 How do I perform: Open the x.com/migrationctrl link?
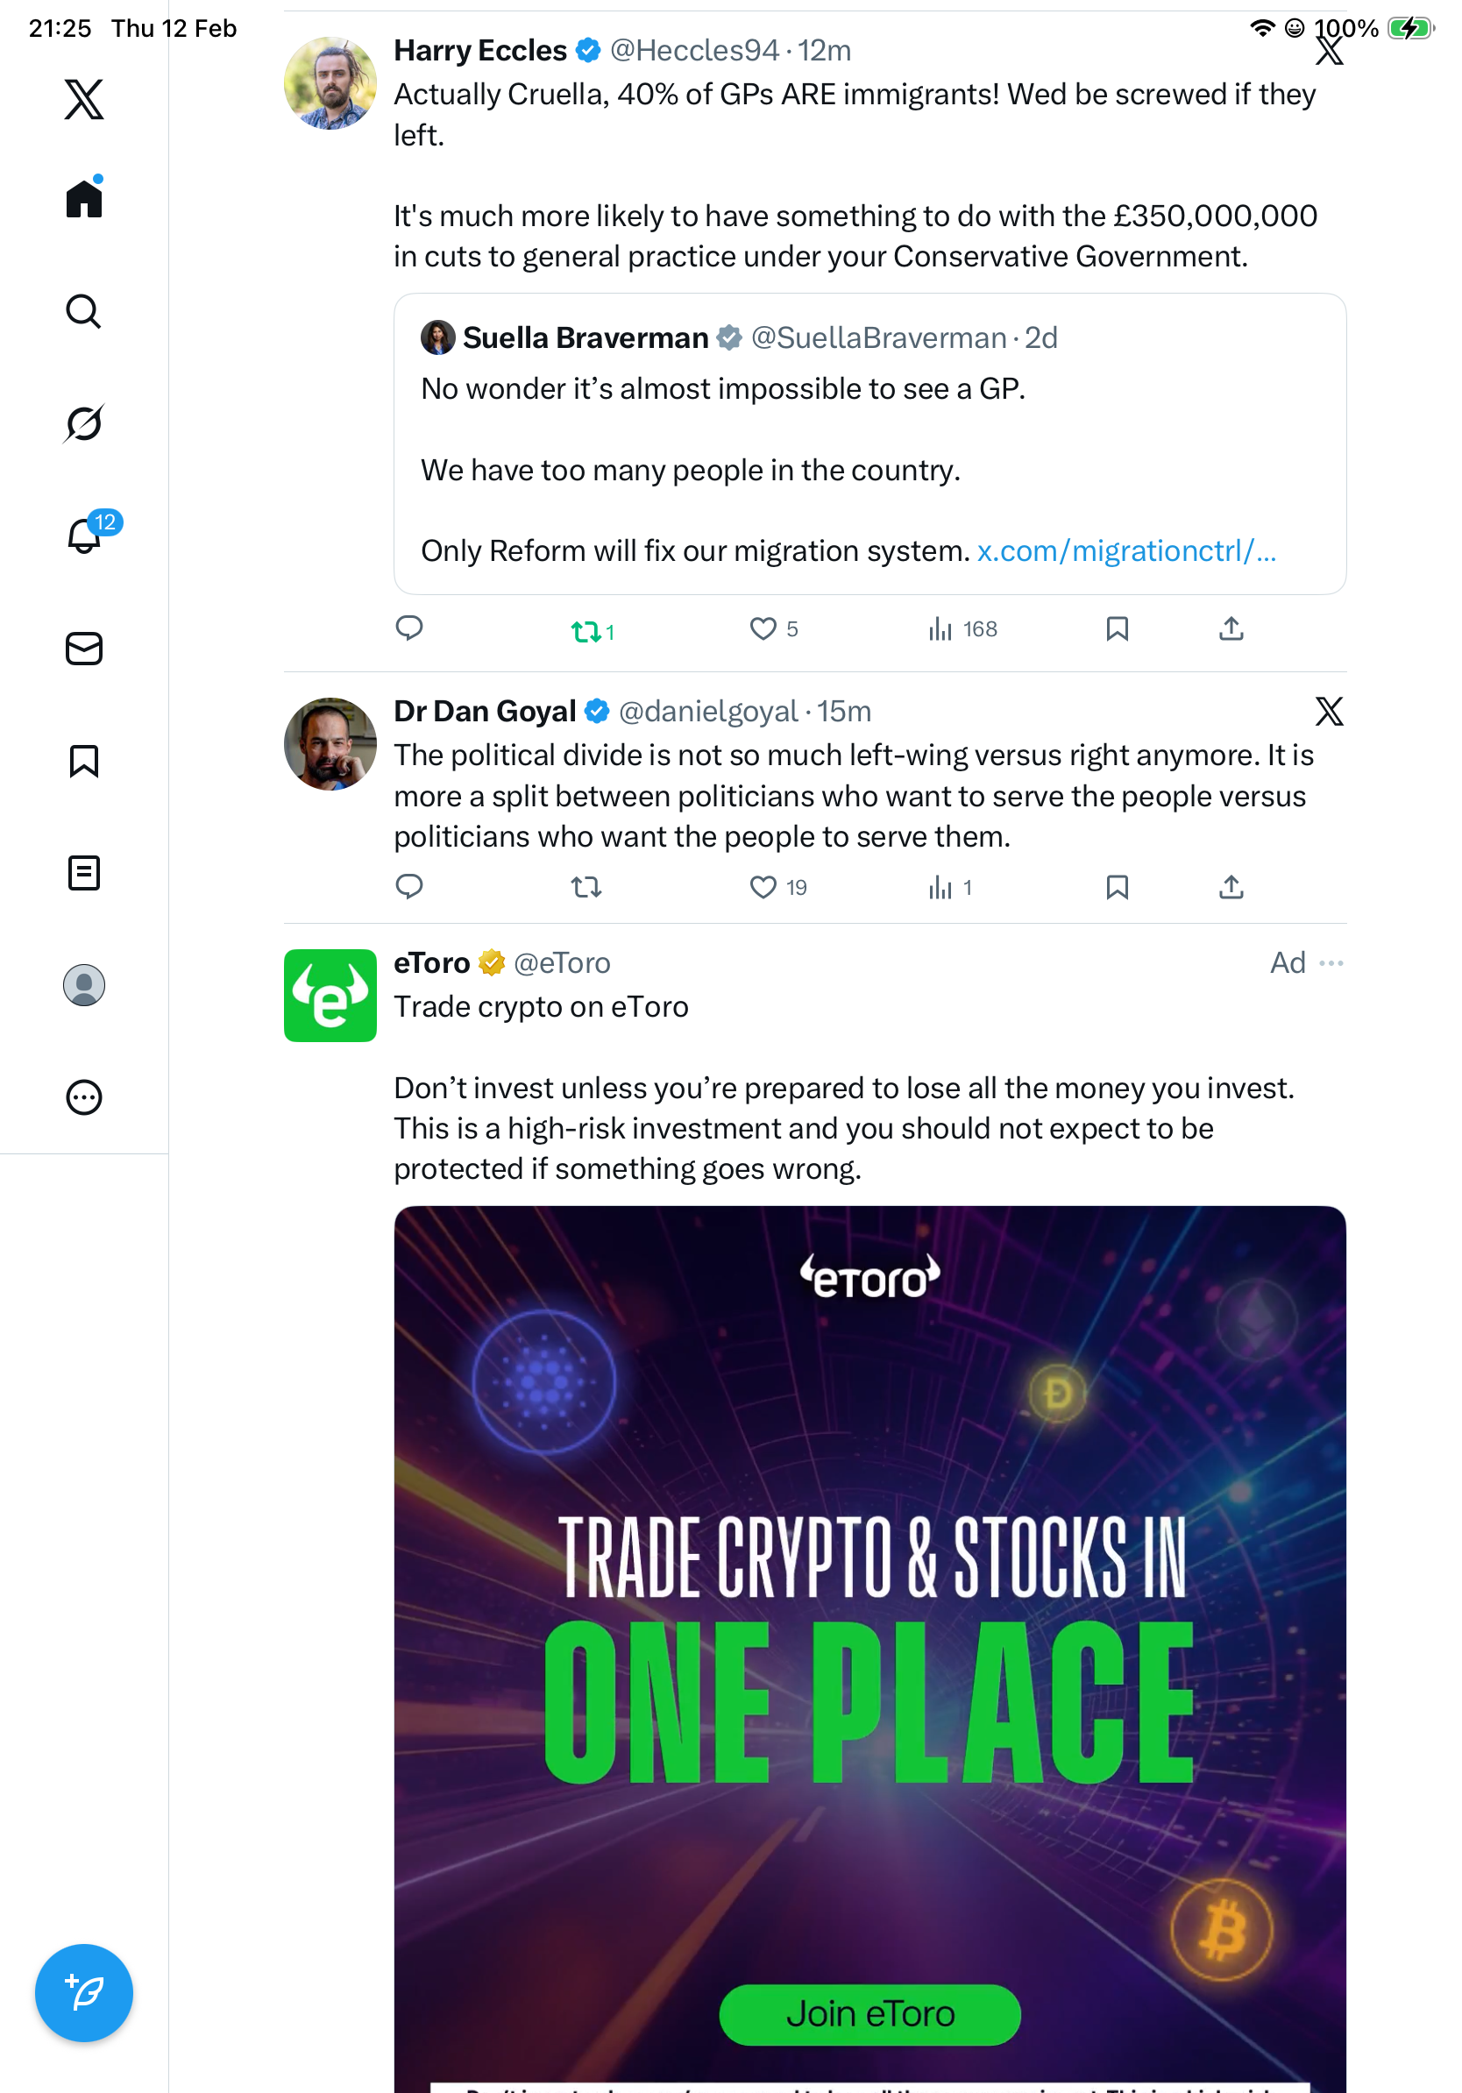[x=1125, y=551]
